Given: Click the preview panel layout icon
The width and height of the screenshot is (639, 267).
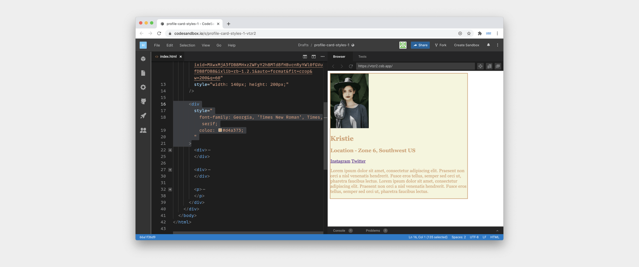Looking at the screenshot, I should [489, 66].
